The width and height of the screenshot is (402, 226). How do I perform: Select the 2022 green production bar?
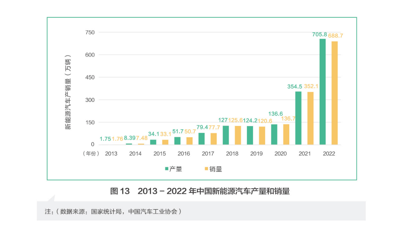click(322, 92)
